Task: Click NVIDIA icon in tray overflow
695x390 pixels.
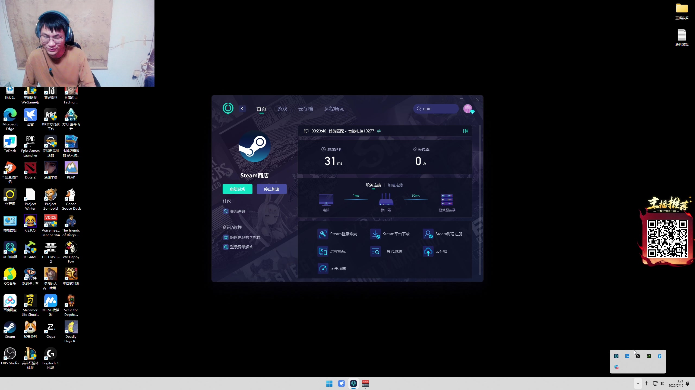Action: pos(649,356)
